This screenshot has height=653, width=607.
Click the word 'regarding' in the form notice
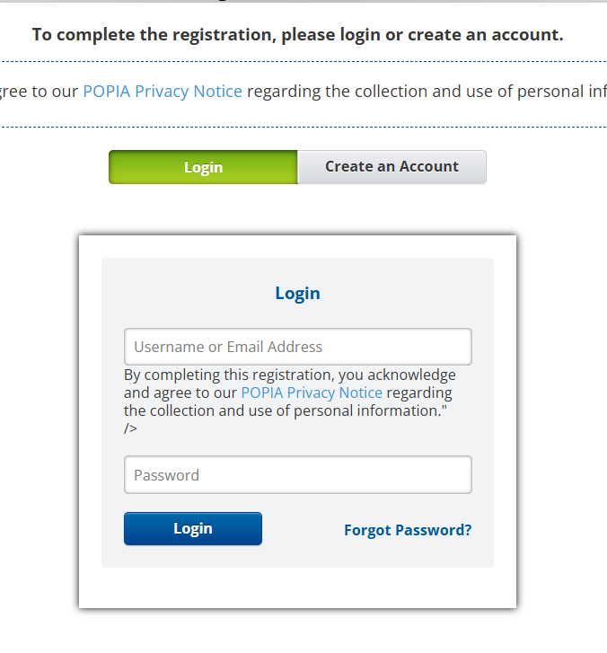click(419, 393)
